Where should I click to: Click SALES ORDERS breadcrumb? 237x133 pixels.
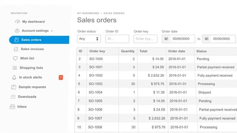point(114,13)
